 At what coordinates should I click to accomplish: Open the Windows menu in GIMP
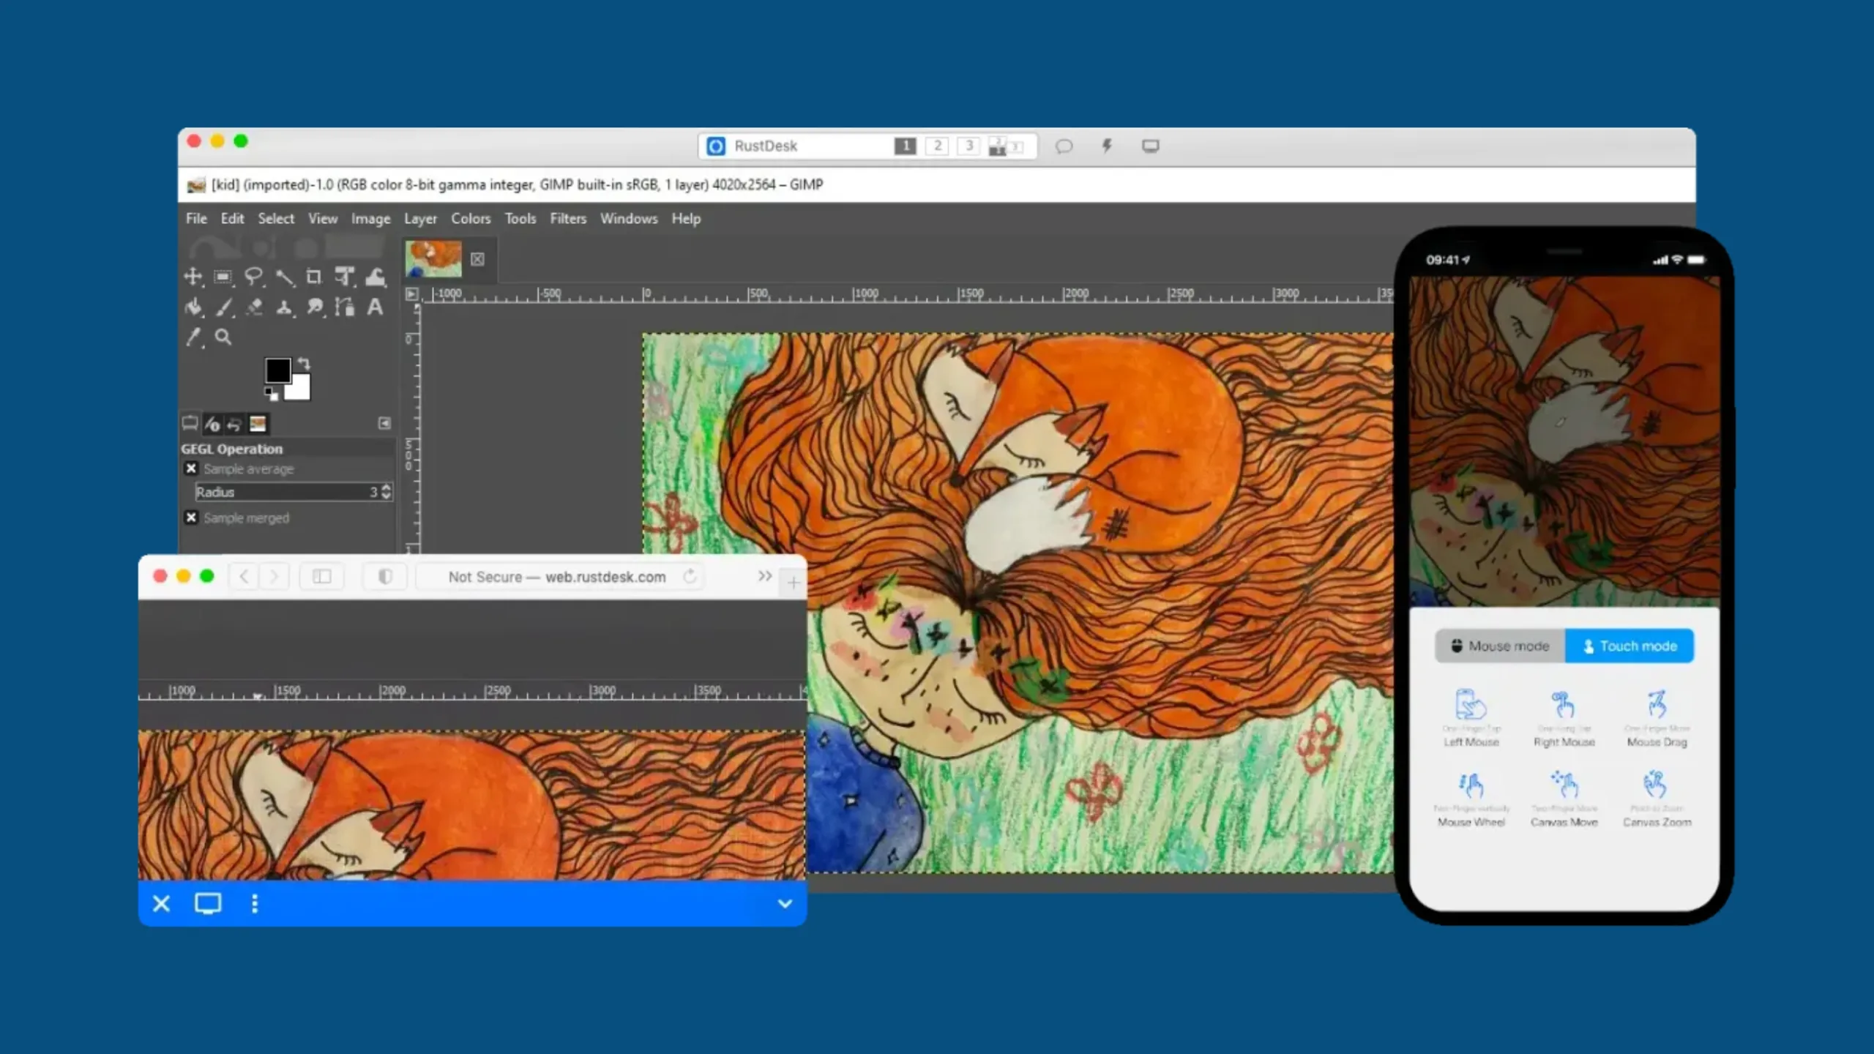(629, 218)
